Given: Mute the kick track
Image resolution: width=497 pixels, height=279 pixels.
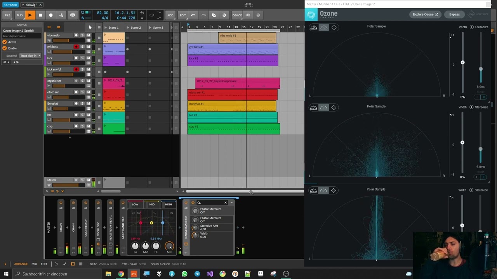Looking at the screenshot, I should pos(89,58).
